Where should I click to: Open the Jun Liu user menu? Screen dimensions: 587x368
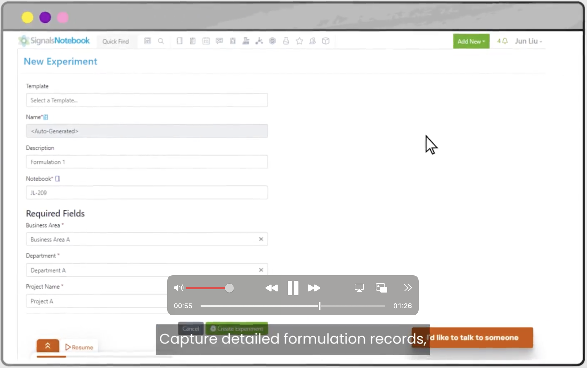tap(528, 41)
